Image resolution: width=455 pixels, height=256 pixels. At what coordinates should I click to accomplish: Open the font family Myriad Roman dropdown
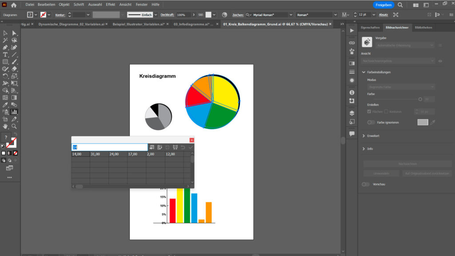point(291,15)
